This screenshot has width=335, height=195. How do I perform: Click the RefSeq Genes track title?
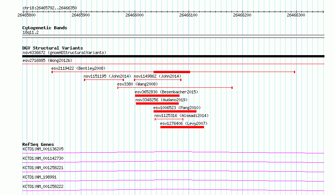pos(38,144)
